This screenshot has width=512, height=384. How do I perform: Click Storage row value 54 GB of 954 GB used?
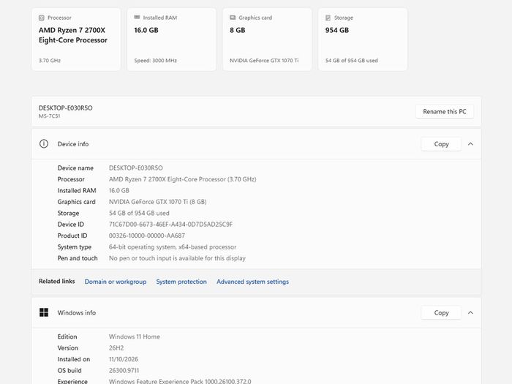coord(139,213)
